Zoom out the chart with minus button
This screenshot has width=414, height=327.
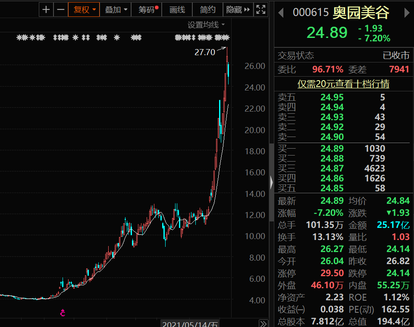point(61,9)
